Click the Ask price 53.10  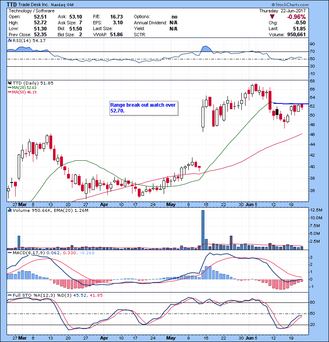point(76,17)
